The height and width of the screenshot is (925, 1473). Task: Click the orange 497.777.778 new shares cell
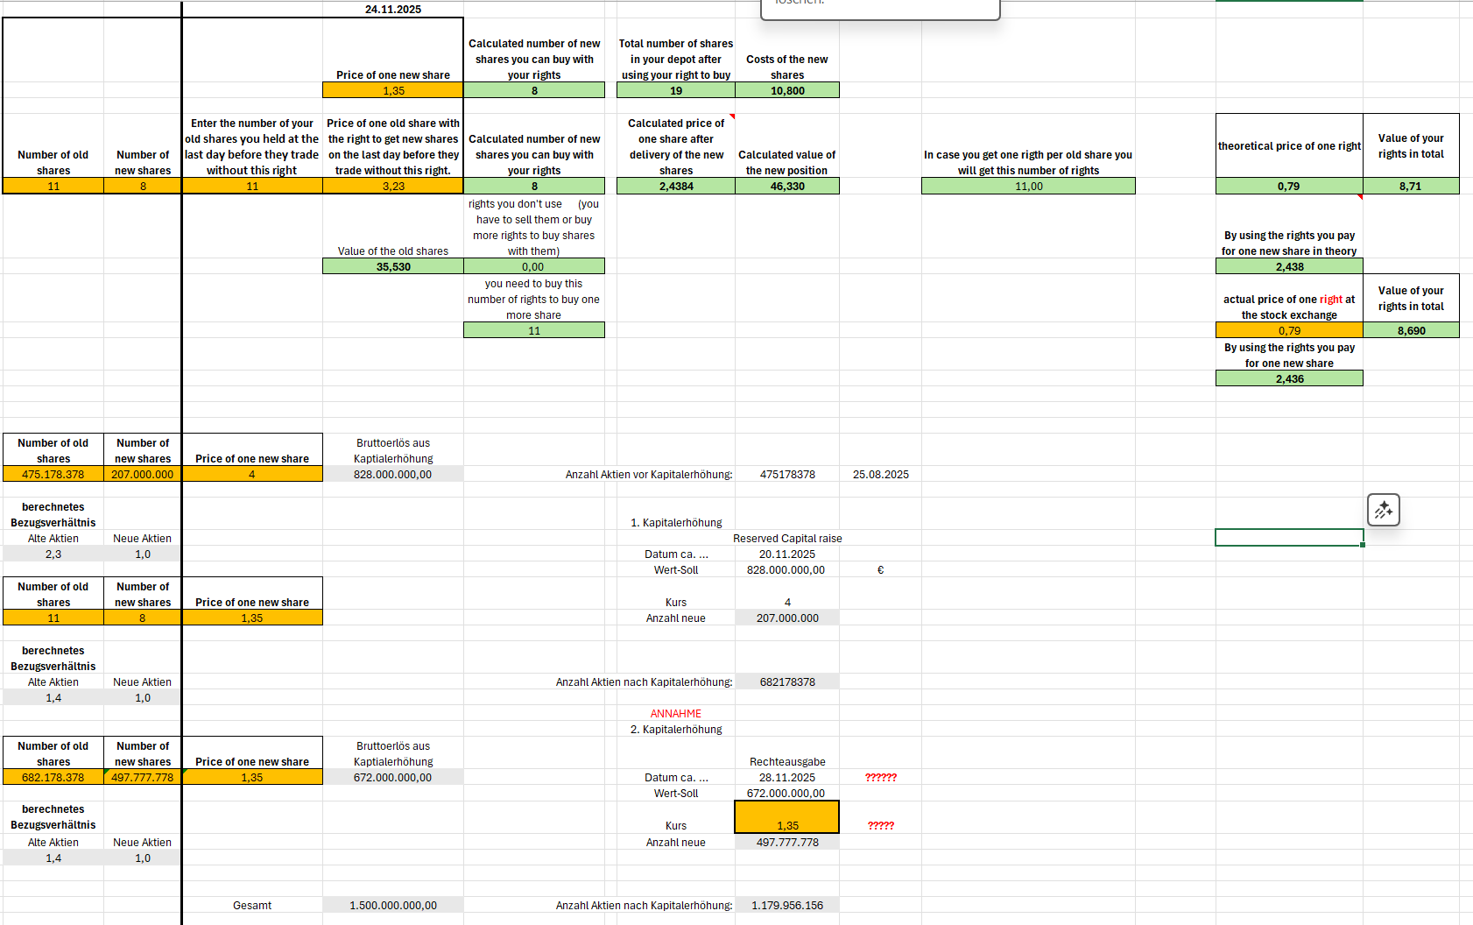[x=143, y=778]
